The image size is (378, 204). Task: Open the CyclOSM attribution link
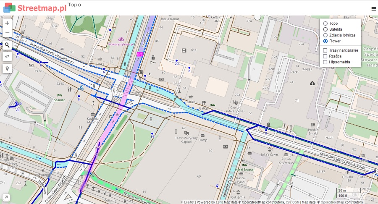click(x=293, y=202)
